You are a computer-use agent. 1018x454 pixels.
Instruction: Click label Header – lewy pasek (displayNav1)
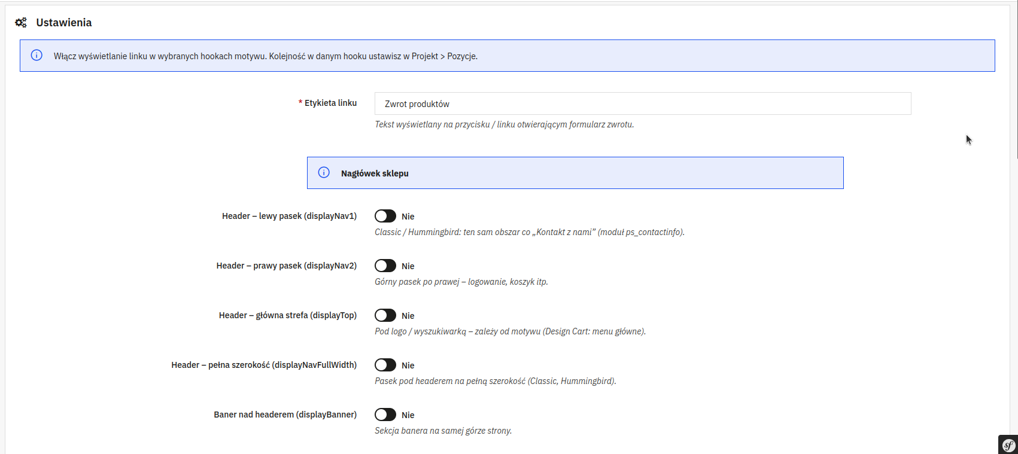point(289,216)
